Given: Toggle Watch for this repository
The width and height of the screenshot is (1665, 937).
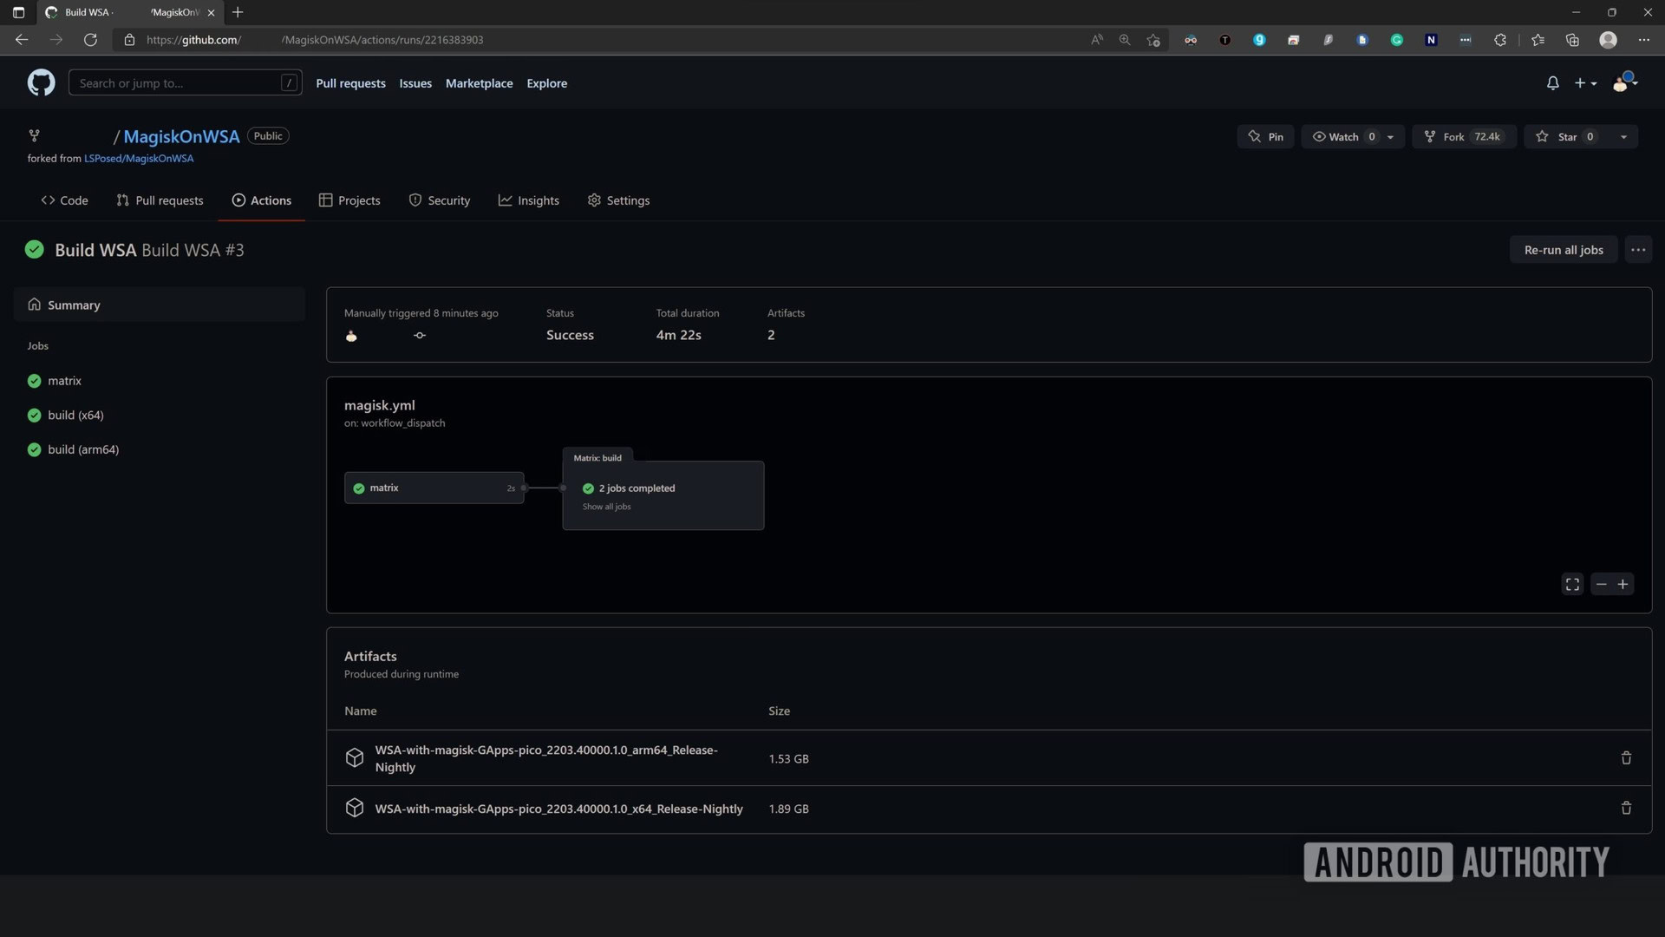Looking at the screenshot, I should (1342, 137).
